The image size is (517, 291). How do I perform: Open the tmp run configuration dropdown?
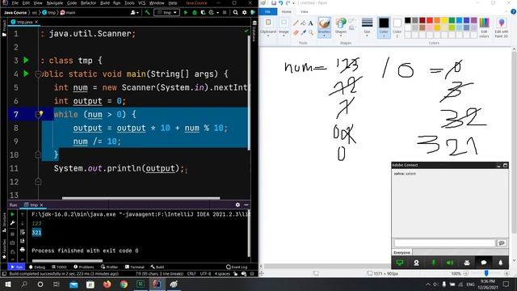pos(167,13)
